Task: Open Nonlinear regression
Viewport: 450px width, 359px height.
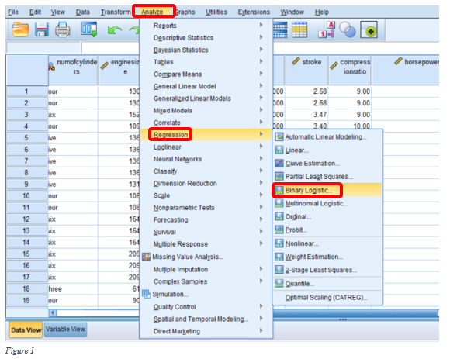Action: 327,243
